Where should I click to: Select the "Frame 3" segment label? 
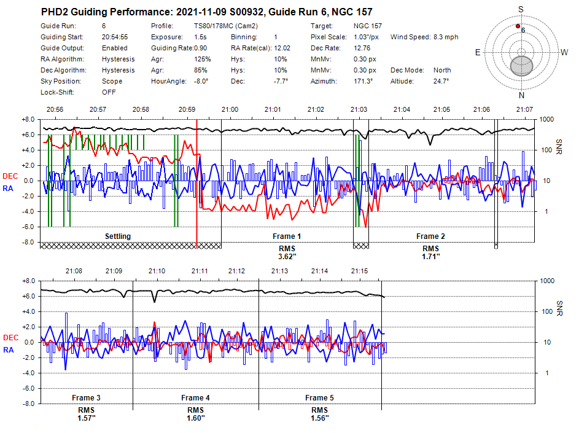(86, 398)
